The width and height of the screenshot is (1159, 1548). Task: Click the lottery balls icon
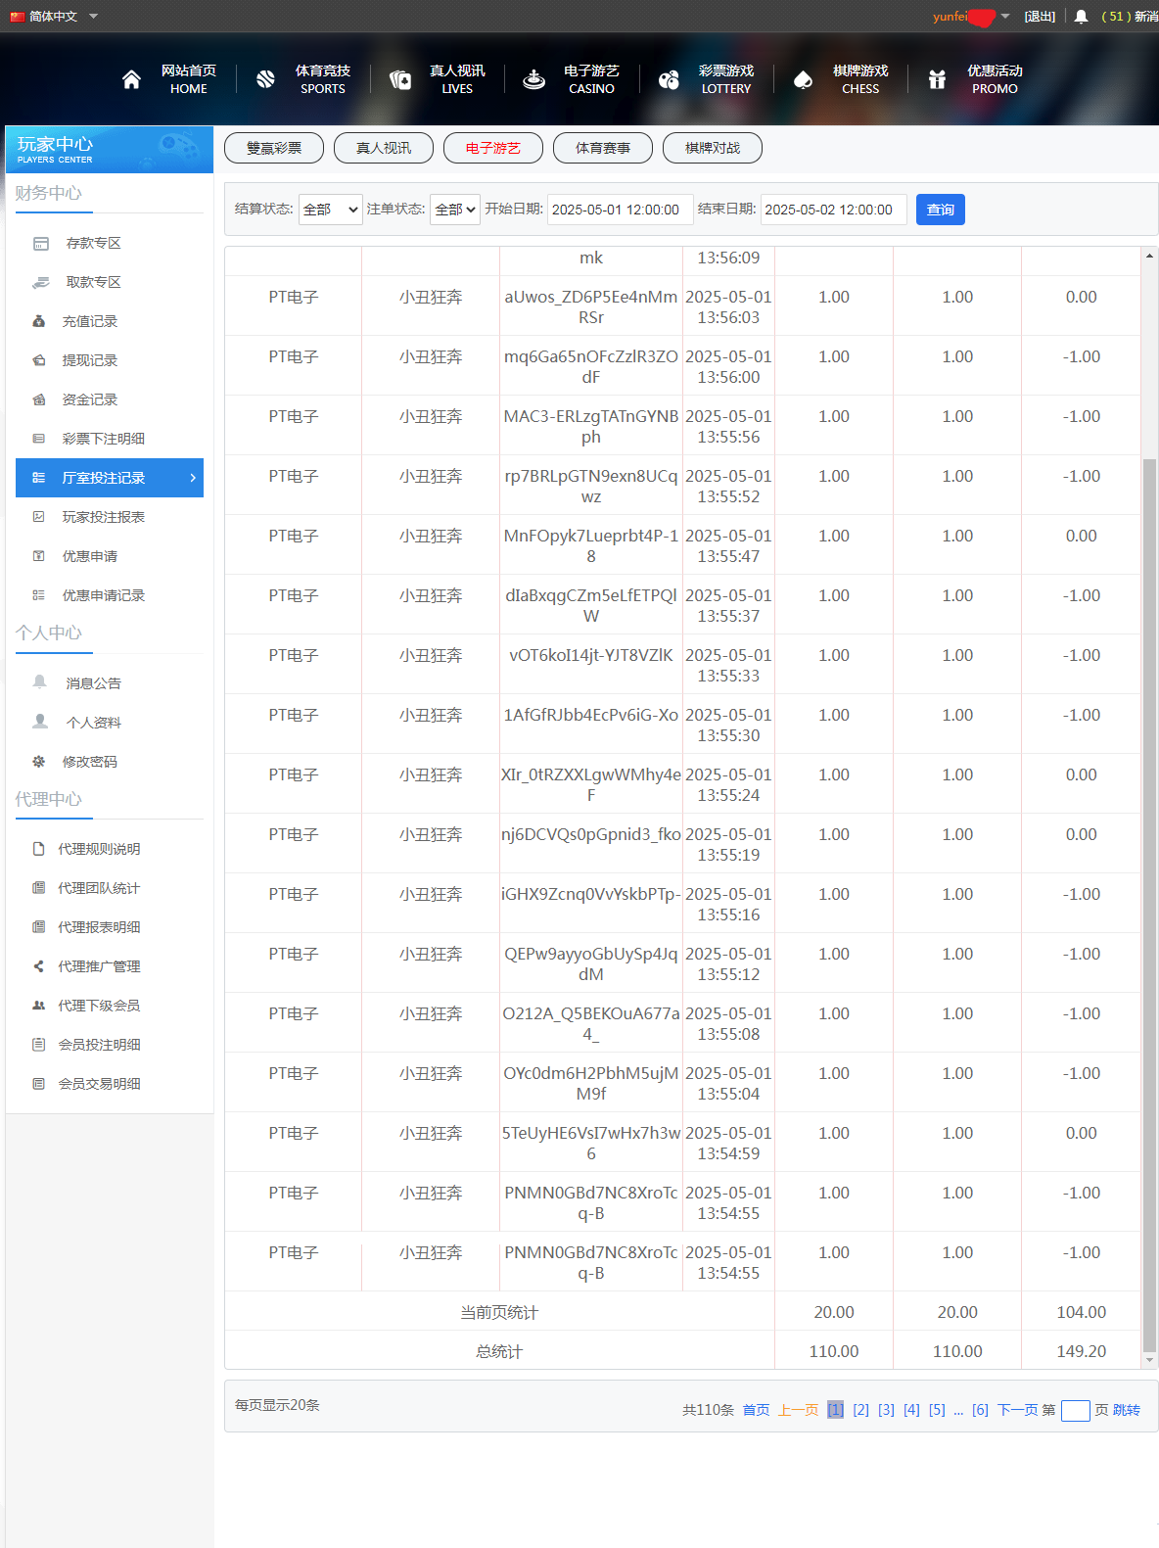coord(669,79)
